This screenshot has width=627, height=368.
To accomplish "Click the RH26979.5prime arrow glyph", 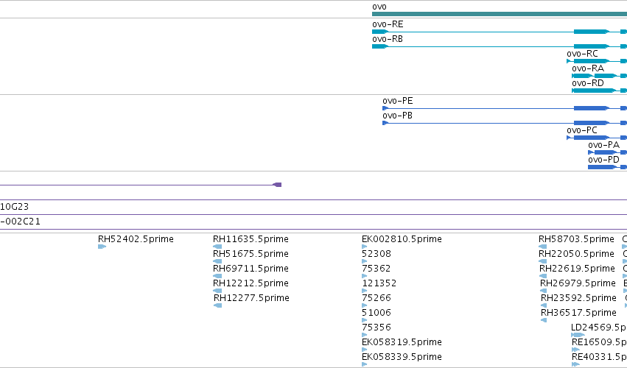I will coord(544,291).
